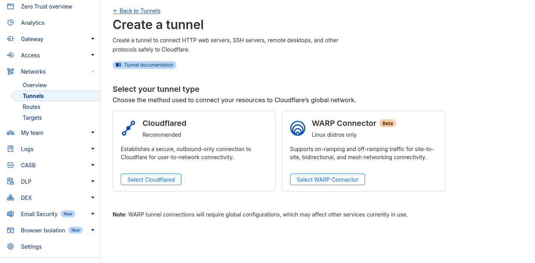Open Zero Trust overview menu item
Image resolution: width=535 pixels, height=263 pixels.
pyautogui.click(x=47, y=7)
